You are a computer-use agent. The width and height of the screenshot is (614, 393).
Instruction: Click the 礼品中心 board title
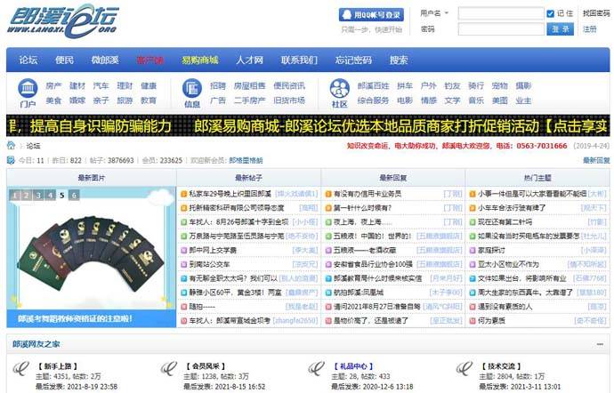pos(353,366)
